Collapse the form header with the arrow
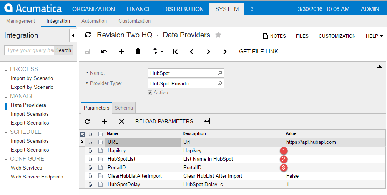 point(380,67)
